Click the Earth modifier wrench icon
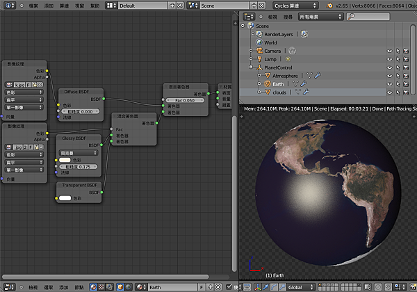Image resolution: width=417 pixels, height=292 pixels. (x=304, y=84)
